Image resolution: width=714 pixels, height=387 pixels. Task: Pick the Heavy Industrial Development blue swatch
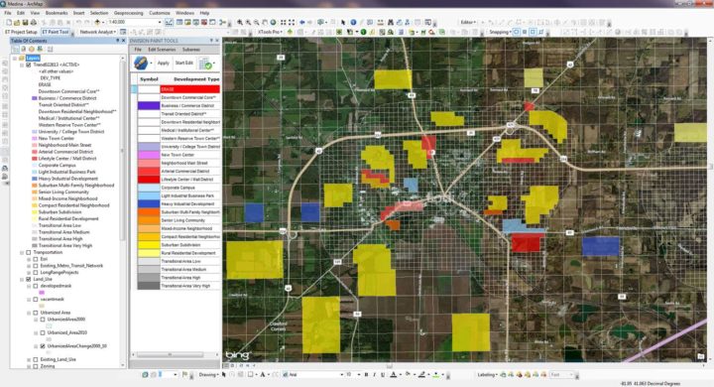tap(149, 204)
